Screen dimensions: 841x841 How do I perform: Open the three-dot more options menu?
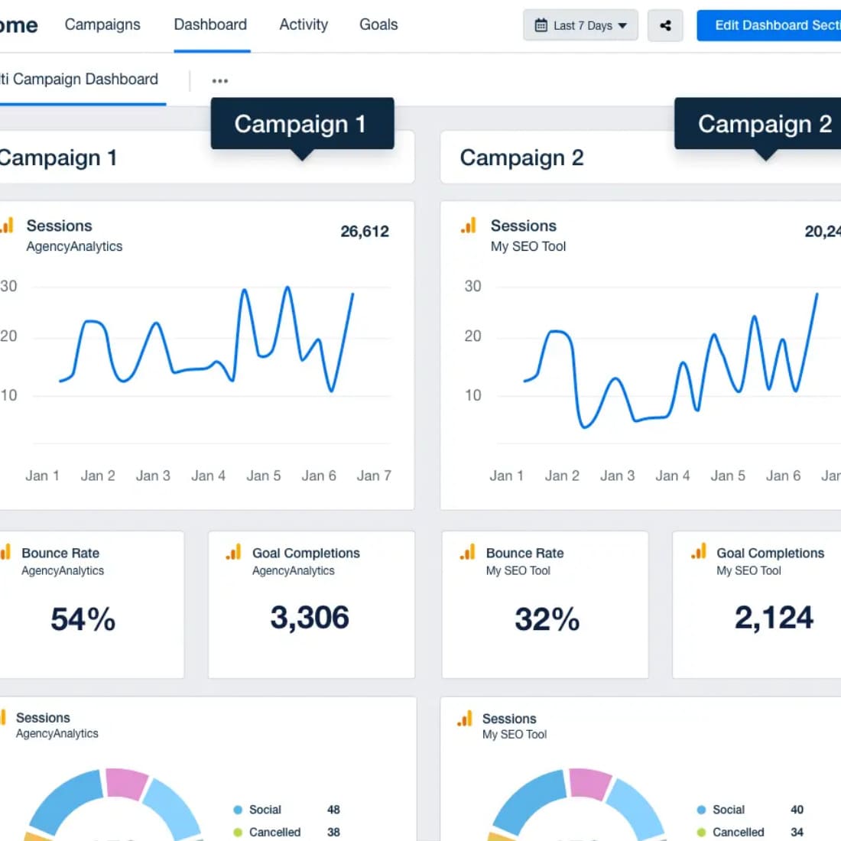coord(220,81)
